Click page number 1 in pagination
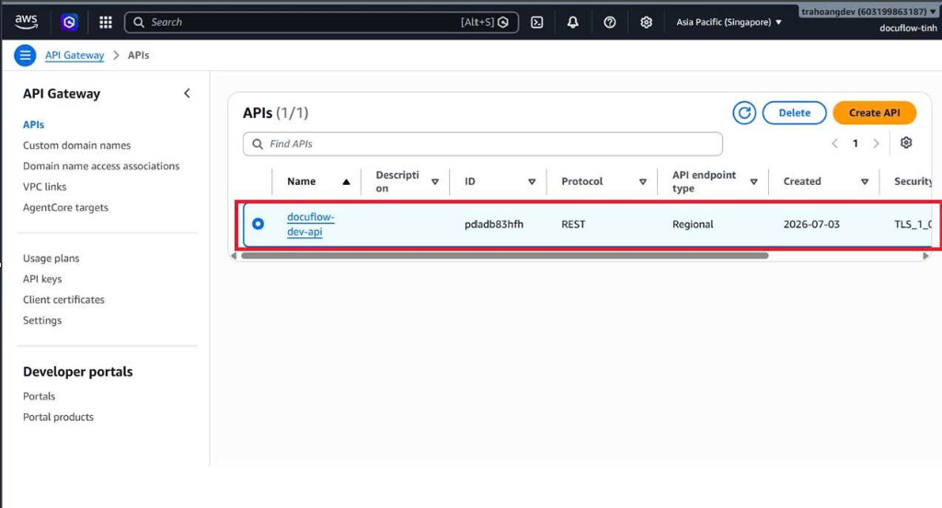This screenshot has width=942, height=508. click(x=855, y=143)
